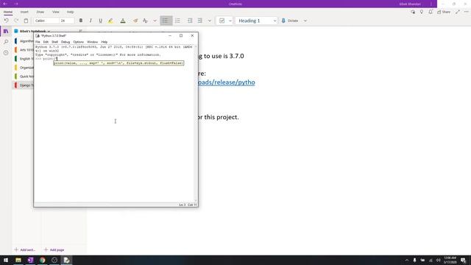Go back using the title bar arrow
This screenshot has width=471, height=265.
tap(5, 4)
